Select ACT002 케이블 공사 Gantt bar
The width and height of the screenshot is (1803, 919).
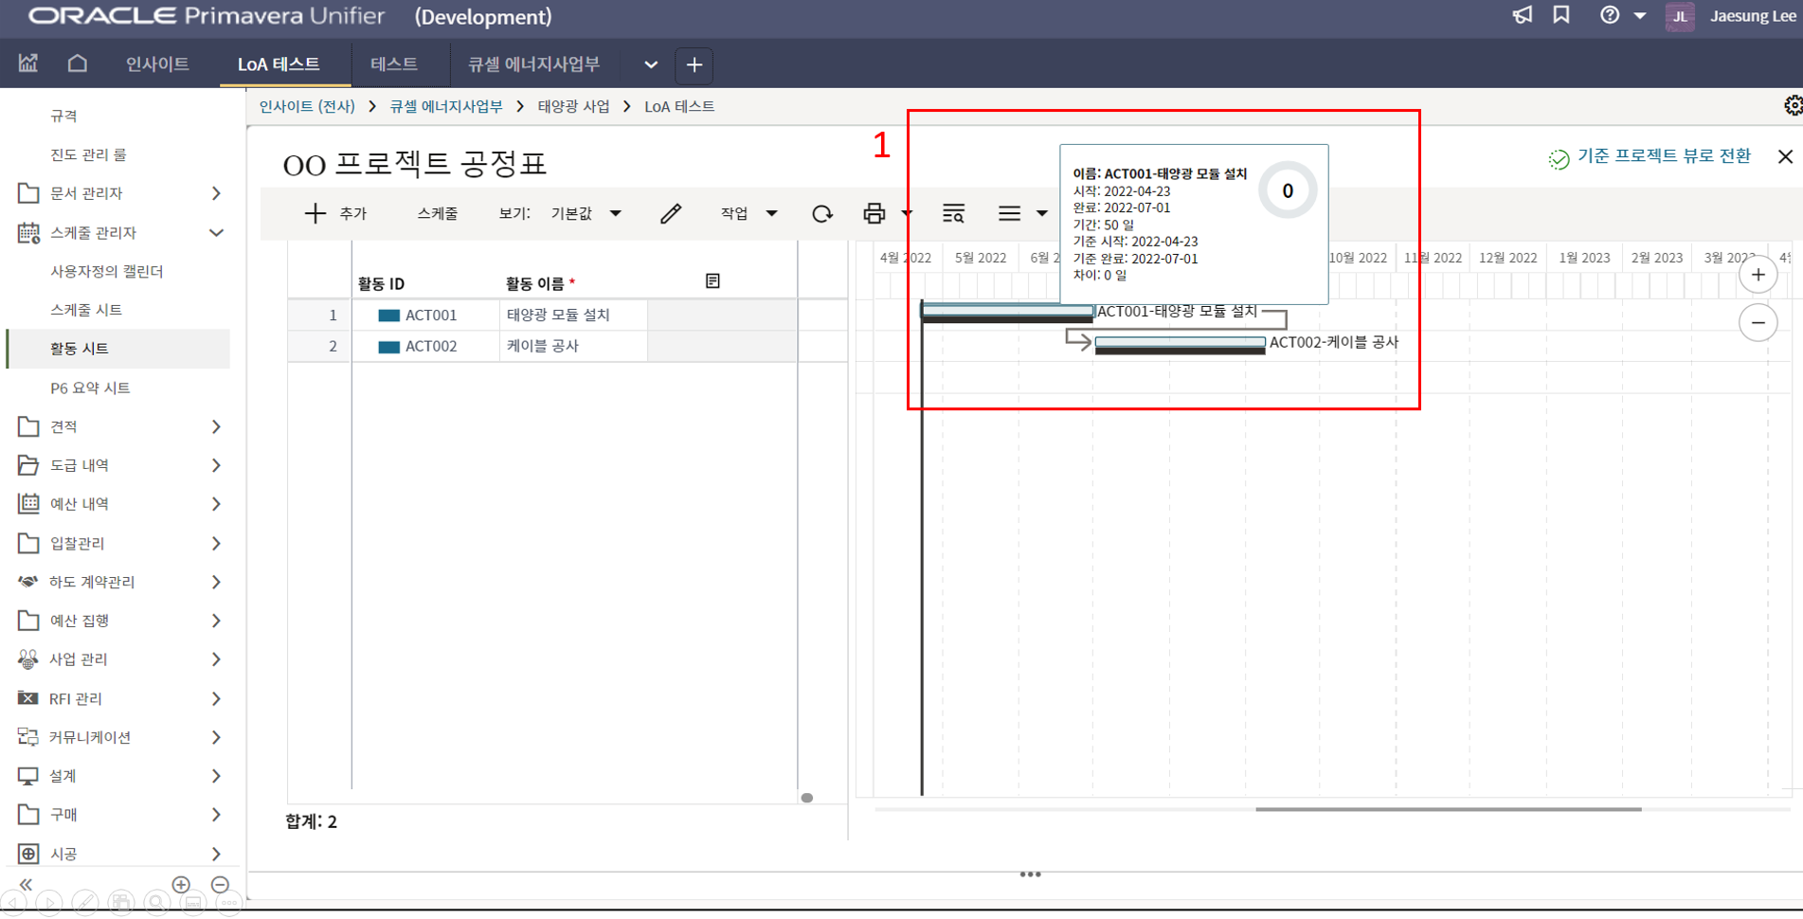pos(1180,343)
